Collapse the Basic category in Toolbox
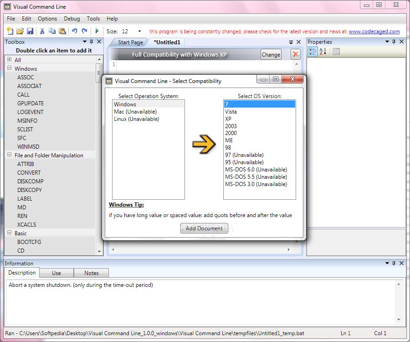Image resolution: width=410 pixels, height=342 pixels. [x=10, y=233]
